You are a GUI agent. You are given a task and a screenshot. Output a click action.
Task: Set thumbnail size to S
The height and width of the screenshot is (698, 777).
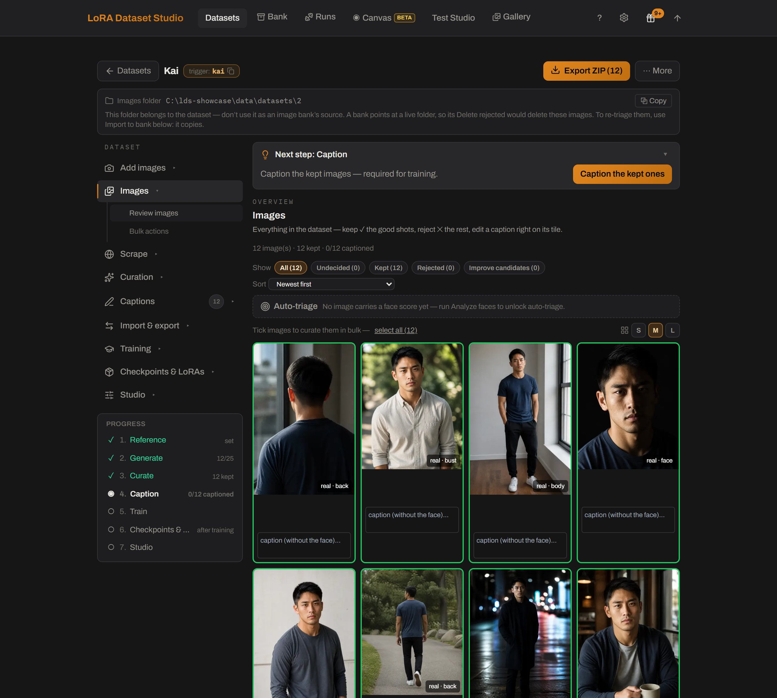tap(638, 330)
